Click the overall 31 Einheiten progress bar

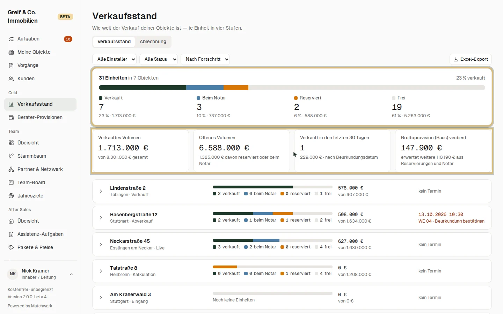click(x=292, y=88)
